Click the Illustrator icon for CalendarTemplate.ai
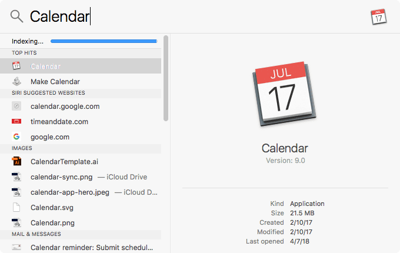Image resolution: width=400 pixels, height=253 pixels. click(x=16, y=161)
